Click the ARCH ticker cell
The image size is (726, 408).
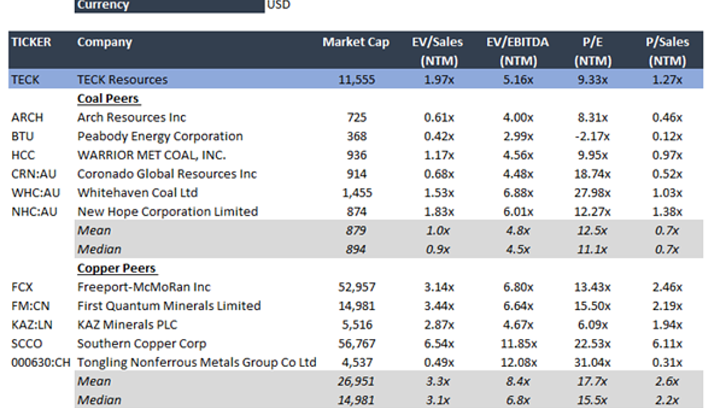(27, 117)
